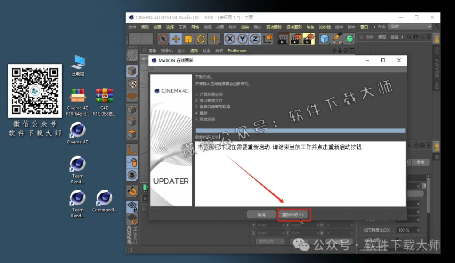This screenshot has width=455, height=263.
Task: Click Render to Picture Viewer icon
Action: click(x=295, y=39)
